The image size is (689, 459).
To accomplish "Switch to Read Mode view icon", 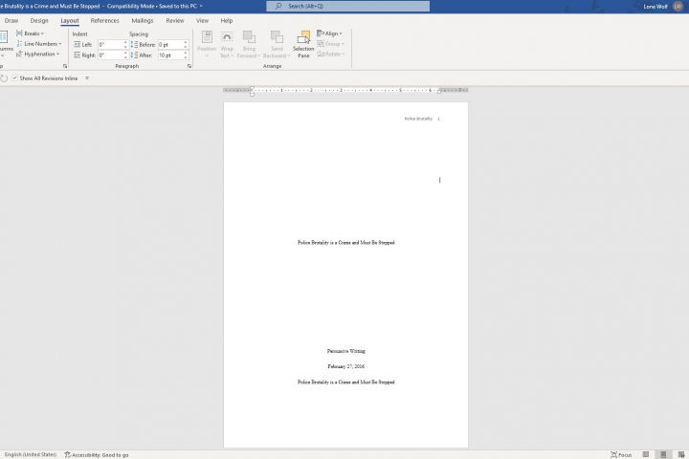I will (646, 454).
